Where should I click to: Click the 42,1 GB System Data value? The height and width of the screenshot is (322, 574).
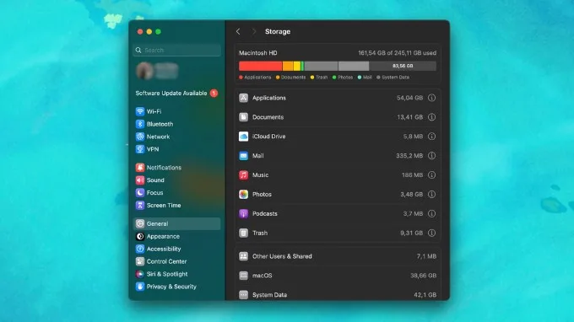pos(425,294)
